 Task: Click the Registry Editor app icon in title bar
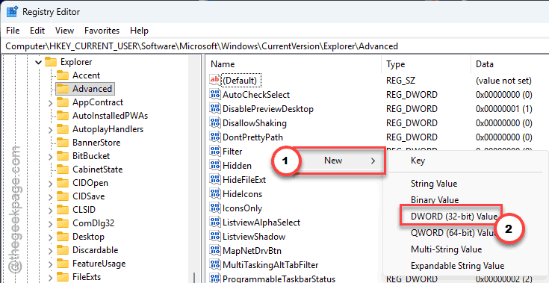click(x=12, y=12)
